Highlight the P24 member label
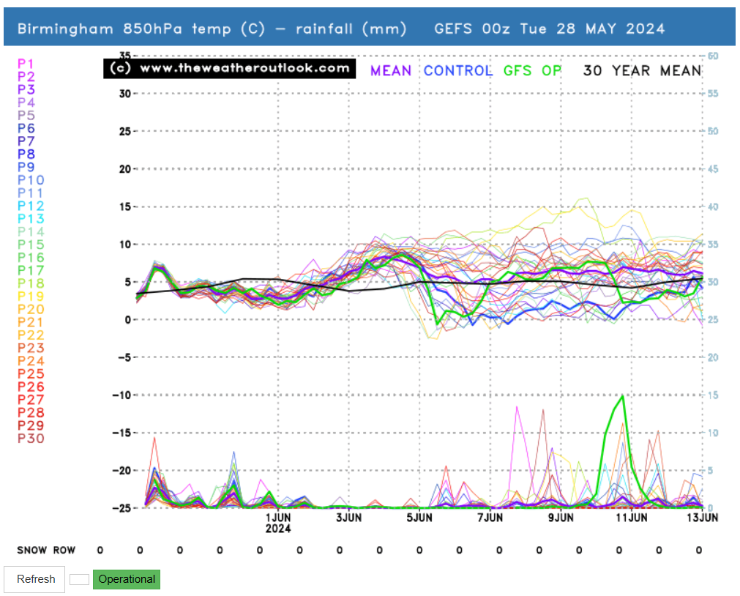The width and height of the screenshot is (740, 596). [31, 361]
